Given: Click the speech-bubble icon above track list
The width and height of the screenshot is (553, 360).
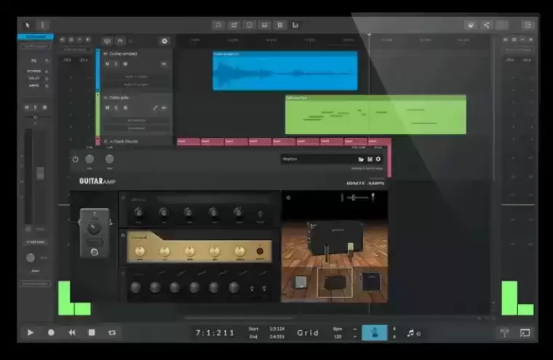Looking at the screenshot, I should (x=107, y=41).
